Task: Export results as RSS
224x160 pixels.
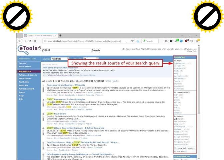Action: 185,152
